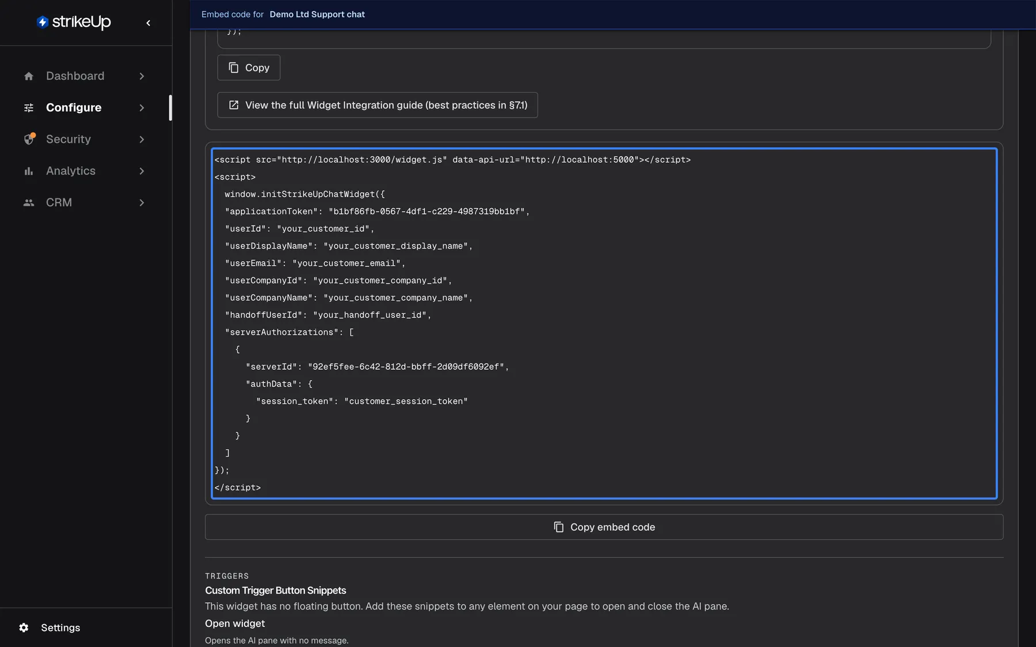The height and width of the screenshot is (647, 1036).
Task: Collapse the sidebar with the arrow
Action: 148,23
